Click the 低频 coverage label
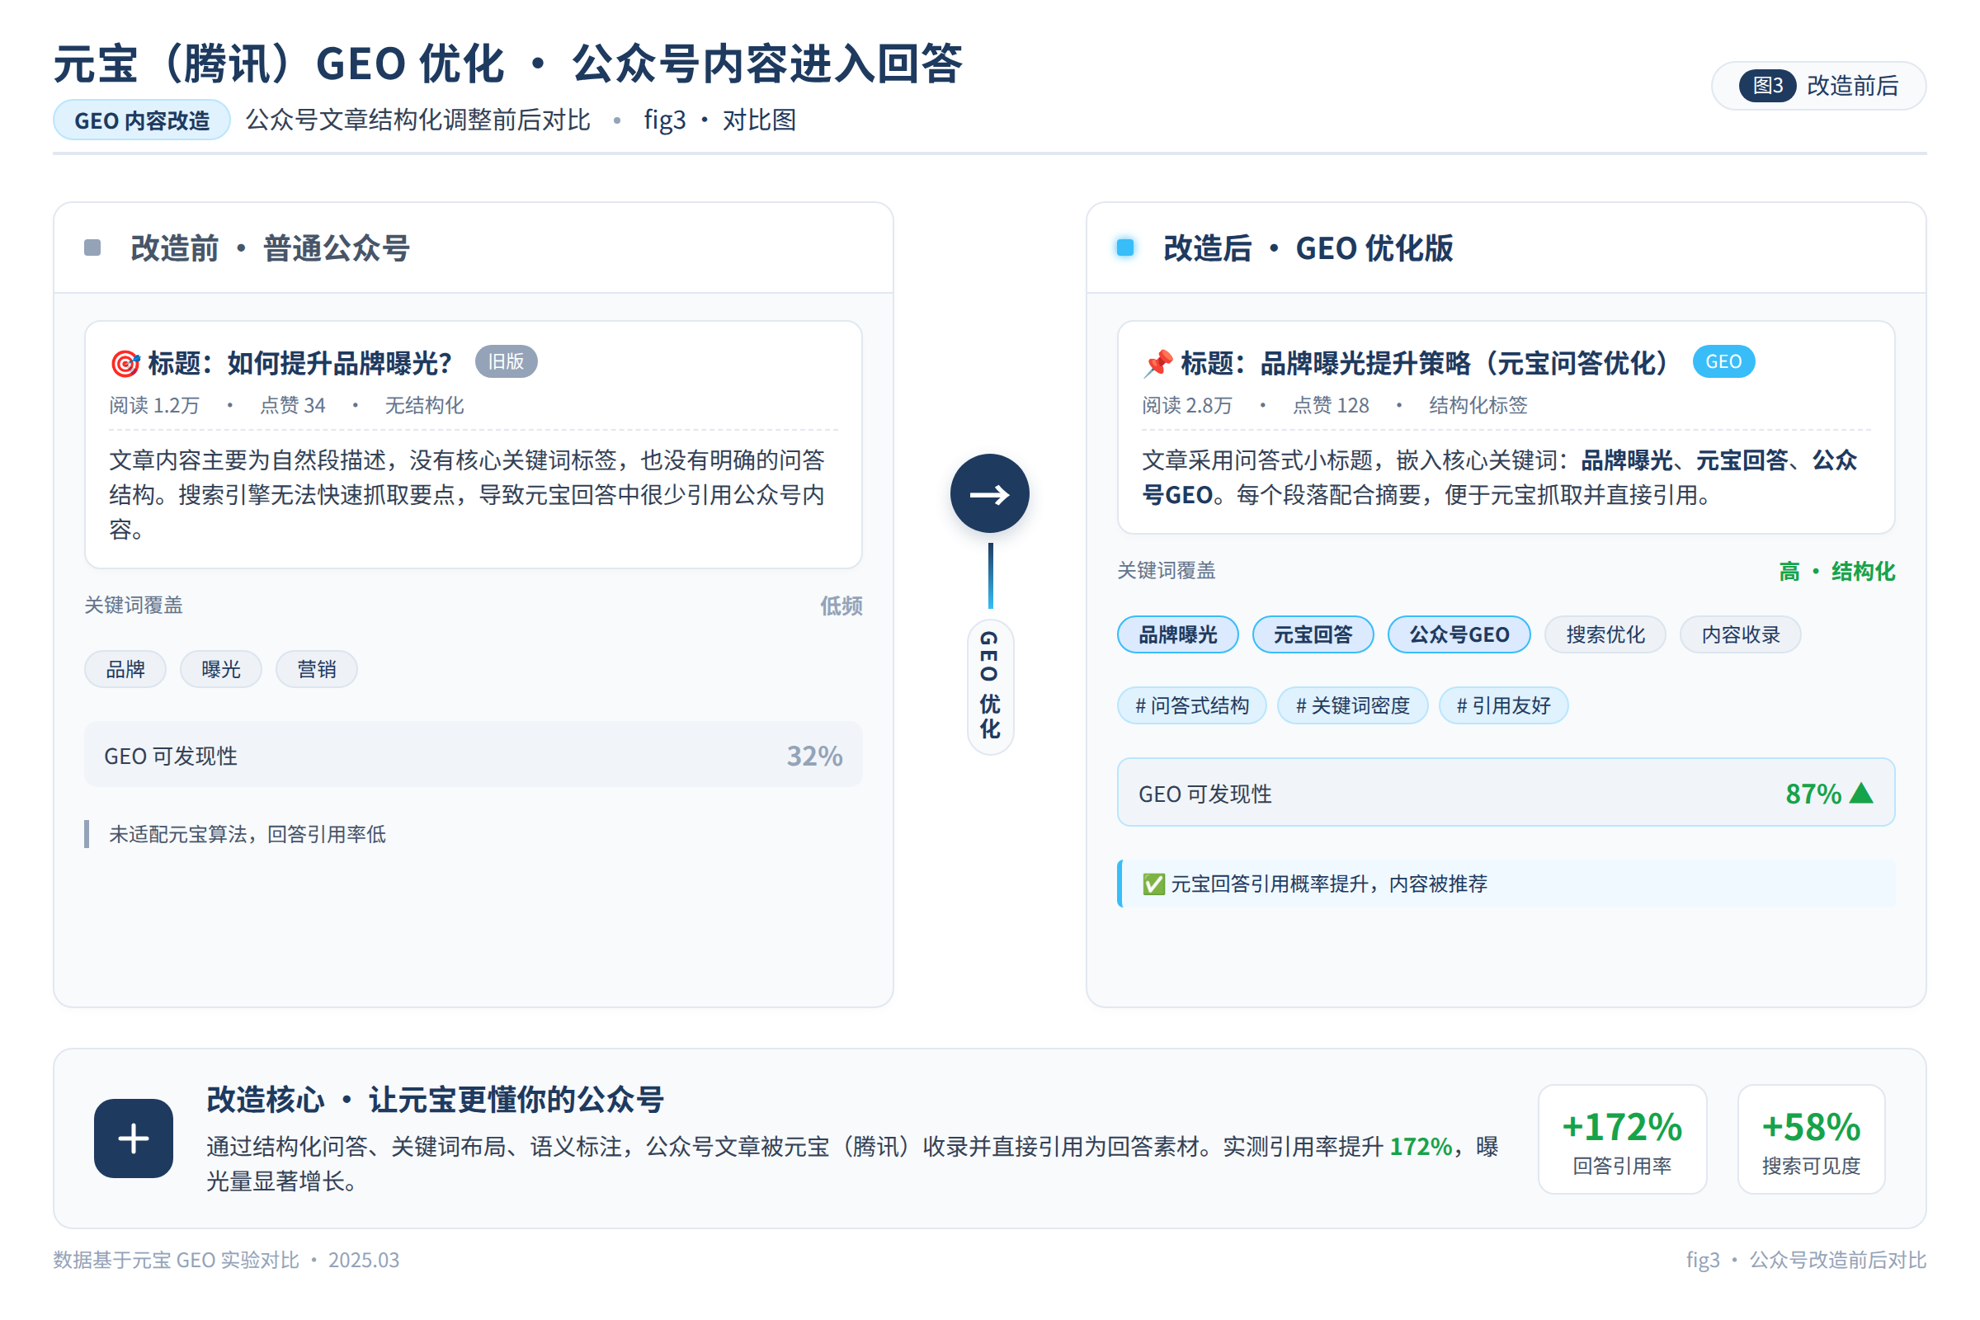1980x1320 pixels. coord(841,606)
